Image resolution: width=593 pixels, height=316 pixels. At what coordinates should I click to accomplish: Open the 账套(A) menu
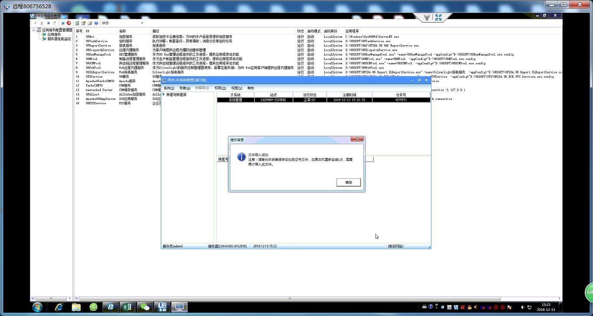pos(185,88)
